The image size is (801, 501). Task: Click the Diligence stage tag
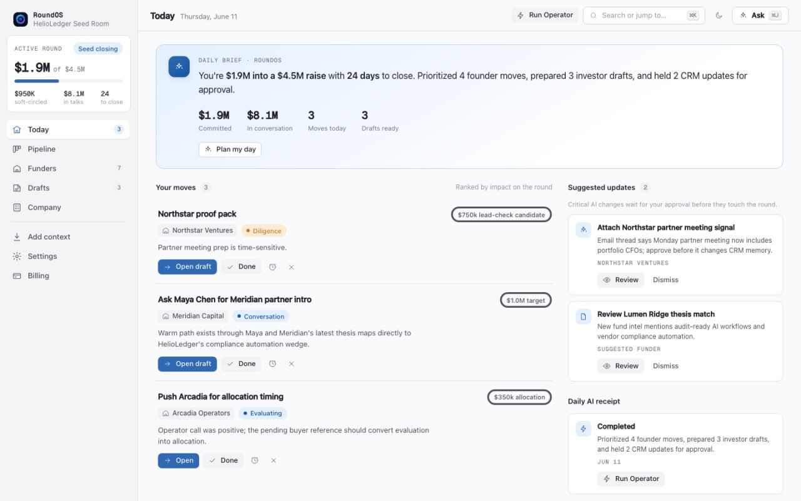(x=263, y=231)
